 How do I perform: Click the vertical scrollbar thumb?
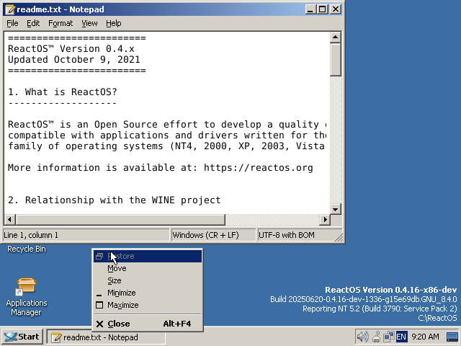(336, 60)
